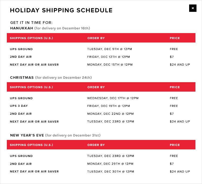
Task: Click the Holiday Shipping Schedule title
Action: coord(61,10)
